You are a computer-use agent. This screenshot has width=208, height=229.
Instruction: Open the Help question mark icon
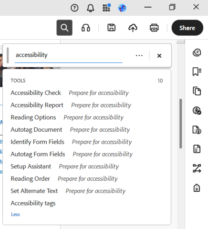pyautogui.click(x=74, y=8)
